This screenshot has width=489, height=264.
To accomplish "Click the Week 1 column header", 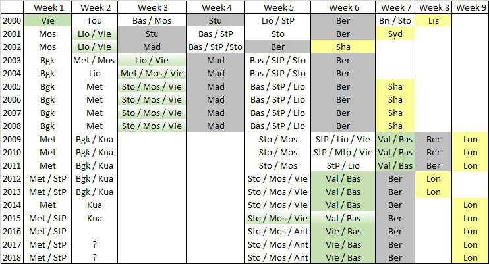I will (x=47, y=7).
